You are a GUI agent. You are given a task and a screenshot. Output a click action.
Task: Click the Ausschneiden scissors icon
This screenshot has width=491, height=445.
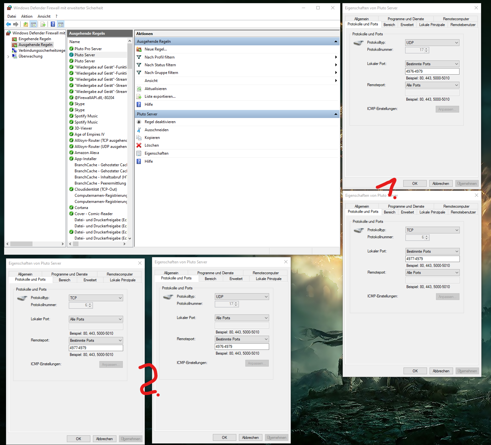[139, 130]
